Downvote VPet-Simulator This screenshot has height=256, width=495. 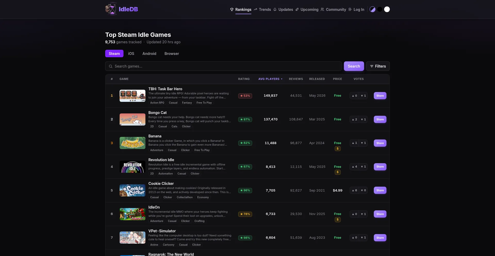[x=363, y=237]
